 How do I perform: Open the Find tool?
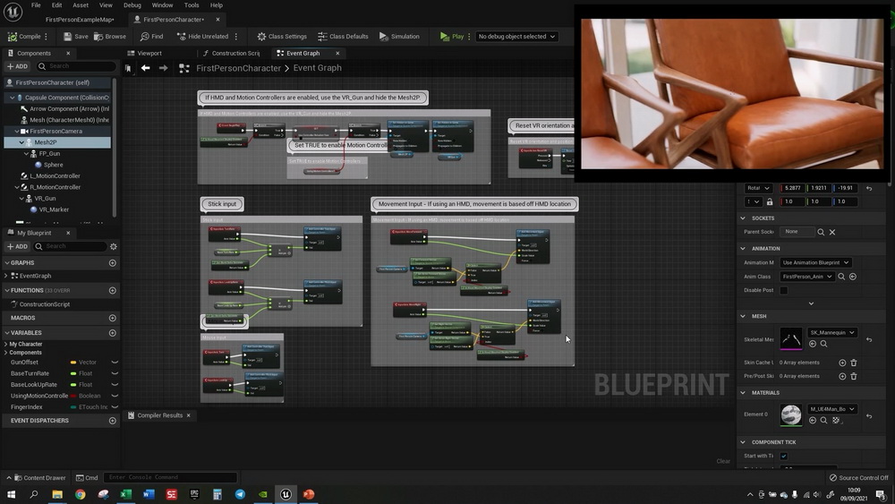tap(152, 37)
